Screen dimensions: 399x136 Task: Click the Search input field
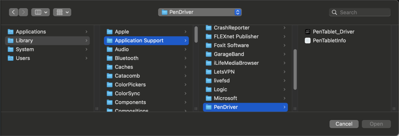tap(363, 12)
